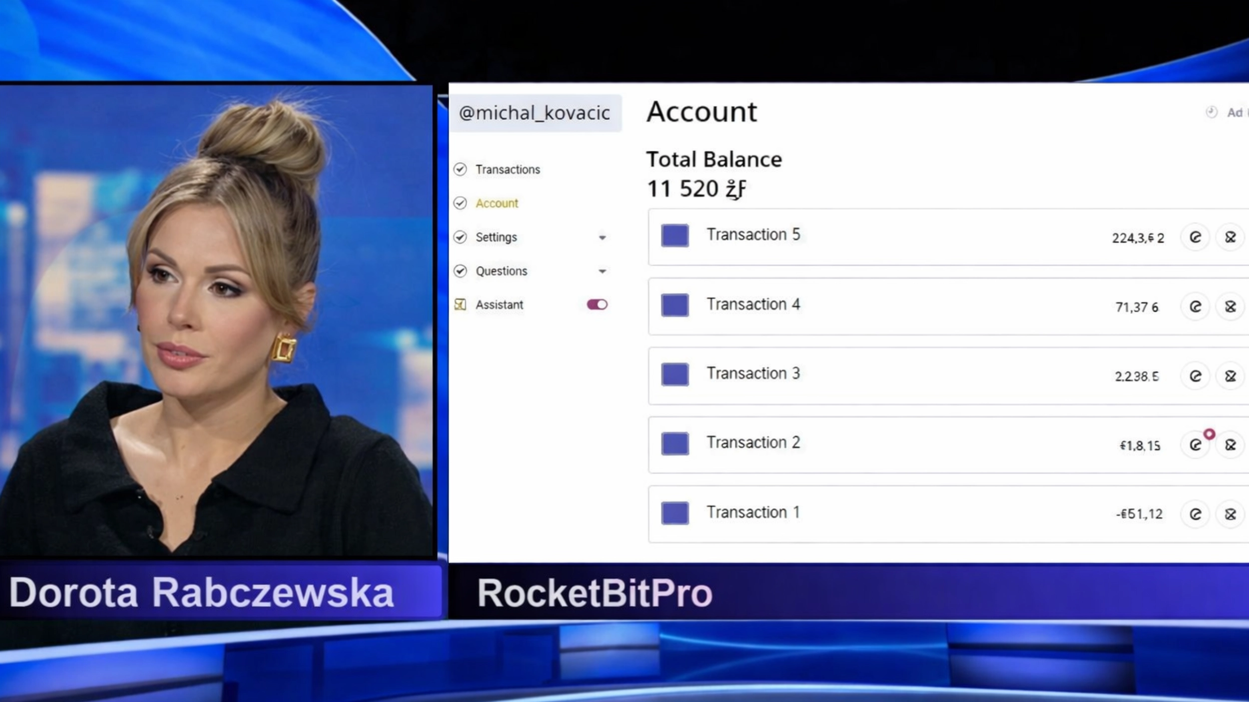The width and height of the screenshot is (1249, 702).
Task: Open the Questions sidebar menu item
Action: 501,271
